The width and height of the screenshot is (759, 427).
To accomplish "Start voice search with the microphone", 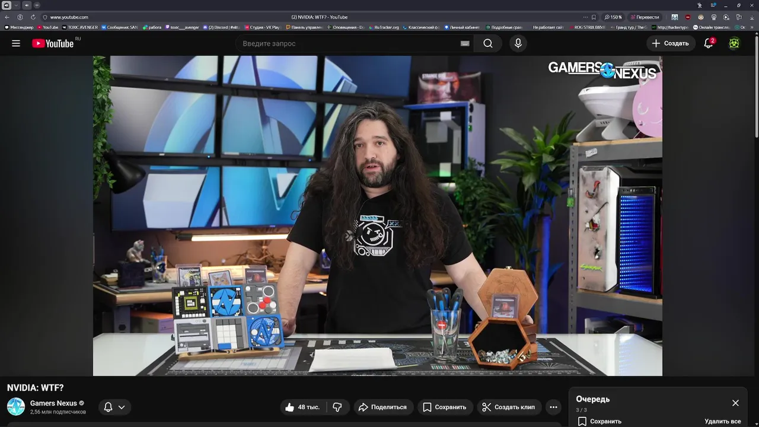I will pyautogui.click(x=518, y=43).
